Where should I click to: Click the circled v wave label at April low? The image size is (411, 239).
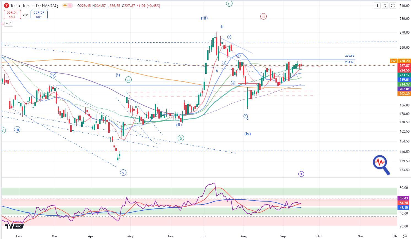tap(123, 173)
